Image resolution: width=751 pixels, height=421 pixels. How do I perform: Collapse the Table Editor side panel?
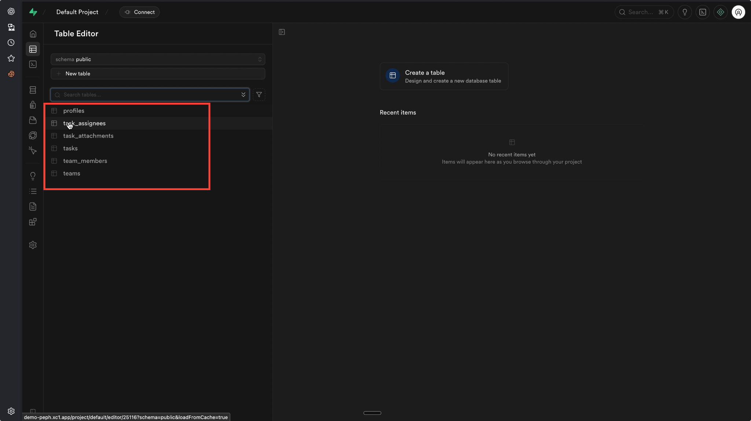[x=282, y=32]
